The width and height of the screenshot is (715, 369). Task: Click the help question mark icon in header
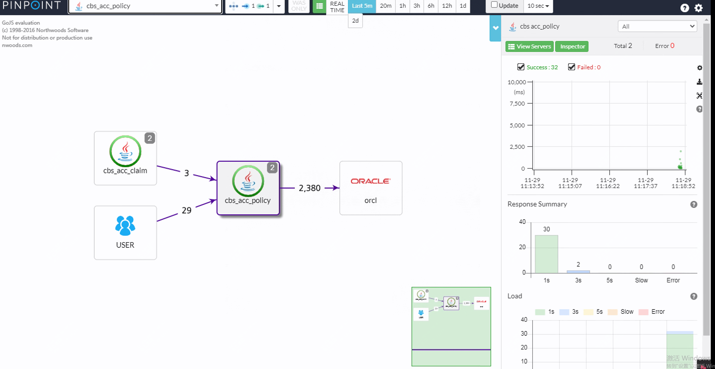click(684, 8)
